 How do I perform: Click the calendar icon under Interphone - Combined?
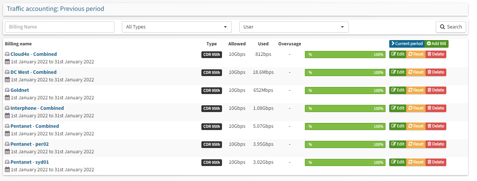pyautogui.click(x=7, y=116)
